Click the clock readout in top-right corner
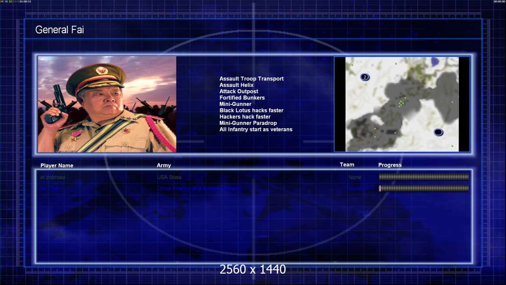This screenshot has width=506, height=285. tap(499, 1)
